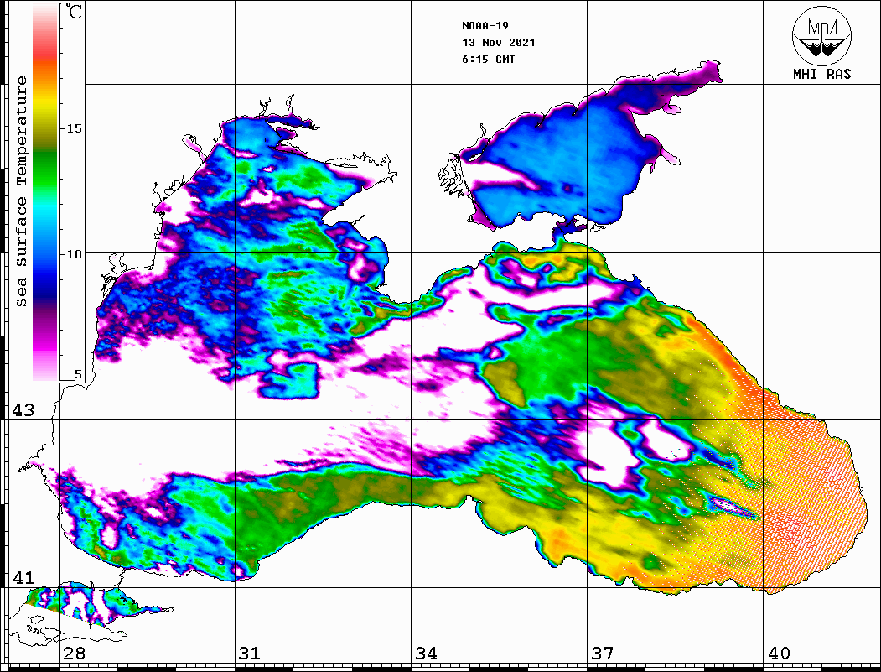Click latitude label '41'

[x=23, y=577]
